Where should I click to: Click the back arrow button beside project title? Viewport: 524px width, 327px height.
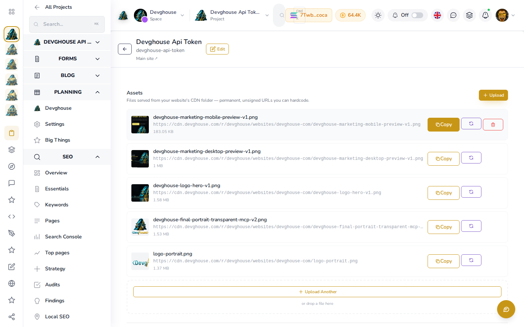click(125, 49)
